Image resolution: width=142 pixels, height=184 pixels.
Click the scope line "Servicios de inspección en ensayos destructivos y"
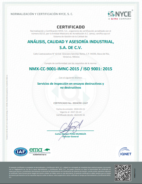pos(71,84)
